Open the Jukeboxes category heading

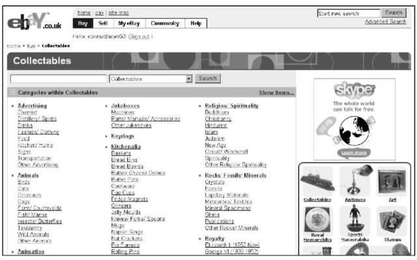point(125,105)
